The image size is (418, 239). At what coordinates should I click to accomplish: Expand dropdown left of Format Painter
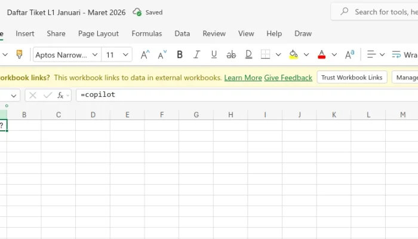point(5,55)
